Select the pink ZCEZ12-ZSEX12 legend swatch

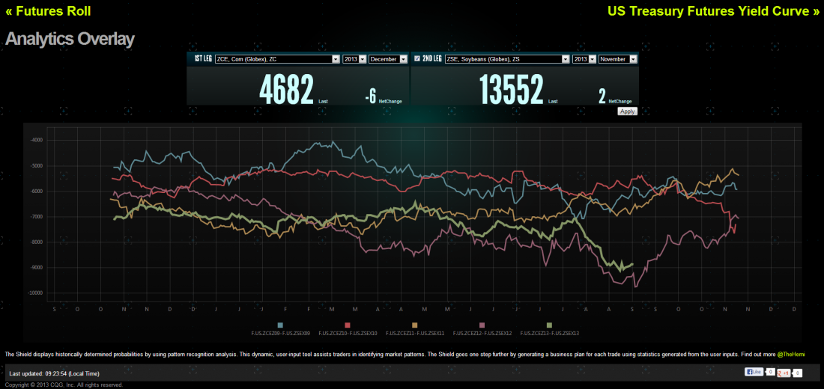pyautogui.click(x=482, y=325)
